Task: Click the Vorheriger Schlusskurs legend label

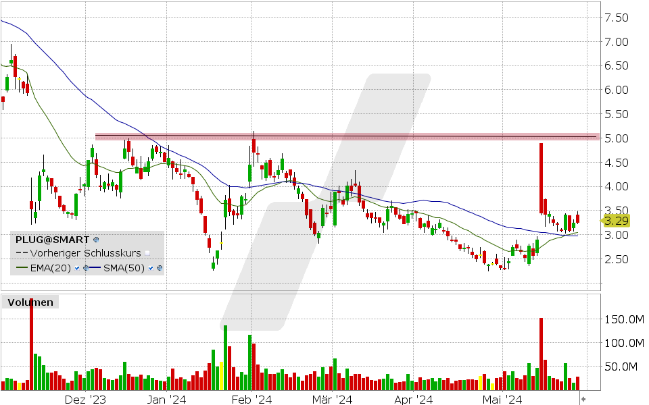Action: 86,253
